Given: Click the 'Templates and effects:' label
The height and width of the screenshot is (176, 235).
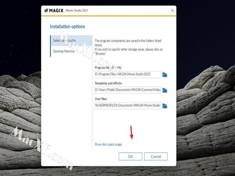Looking at the screenshot, I should coord(108,83).
